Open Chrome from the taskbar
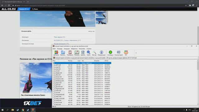 pos(23,110)
